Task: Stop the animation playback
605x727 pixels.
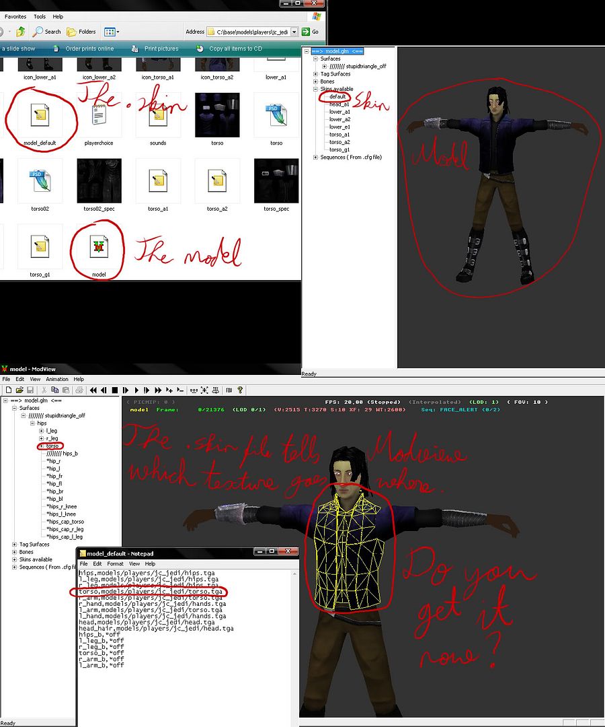Action: pyautogui.click(x=115, y=390)
